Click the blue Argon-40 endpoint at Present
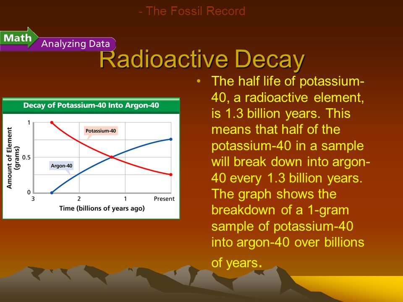This screenshot has width=403, height=302. (x=171, y=139)
